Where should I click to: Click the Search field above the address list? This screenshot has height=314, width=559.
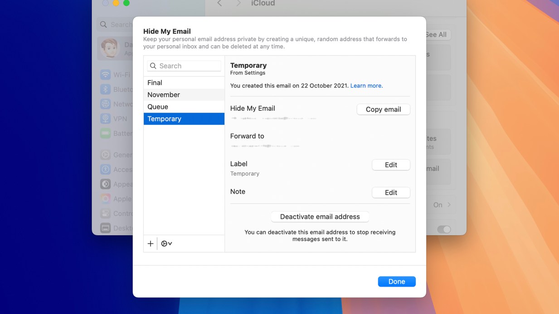(x=183, y=66)
